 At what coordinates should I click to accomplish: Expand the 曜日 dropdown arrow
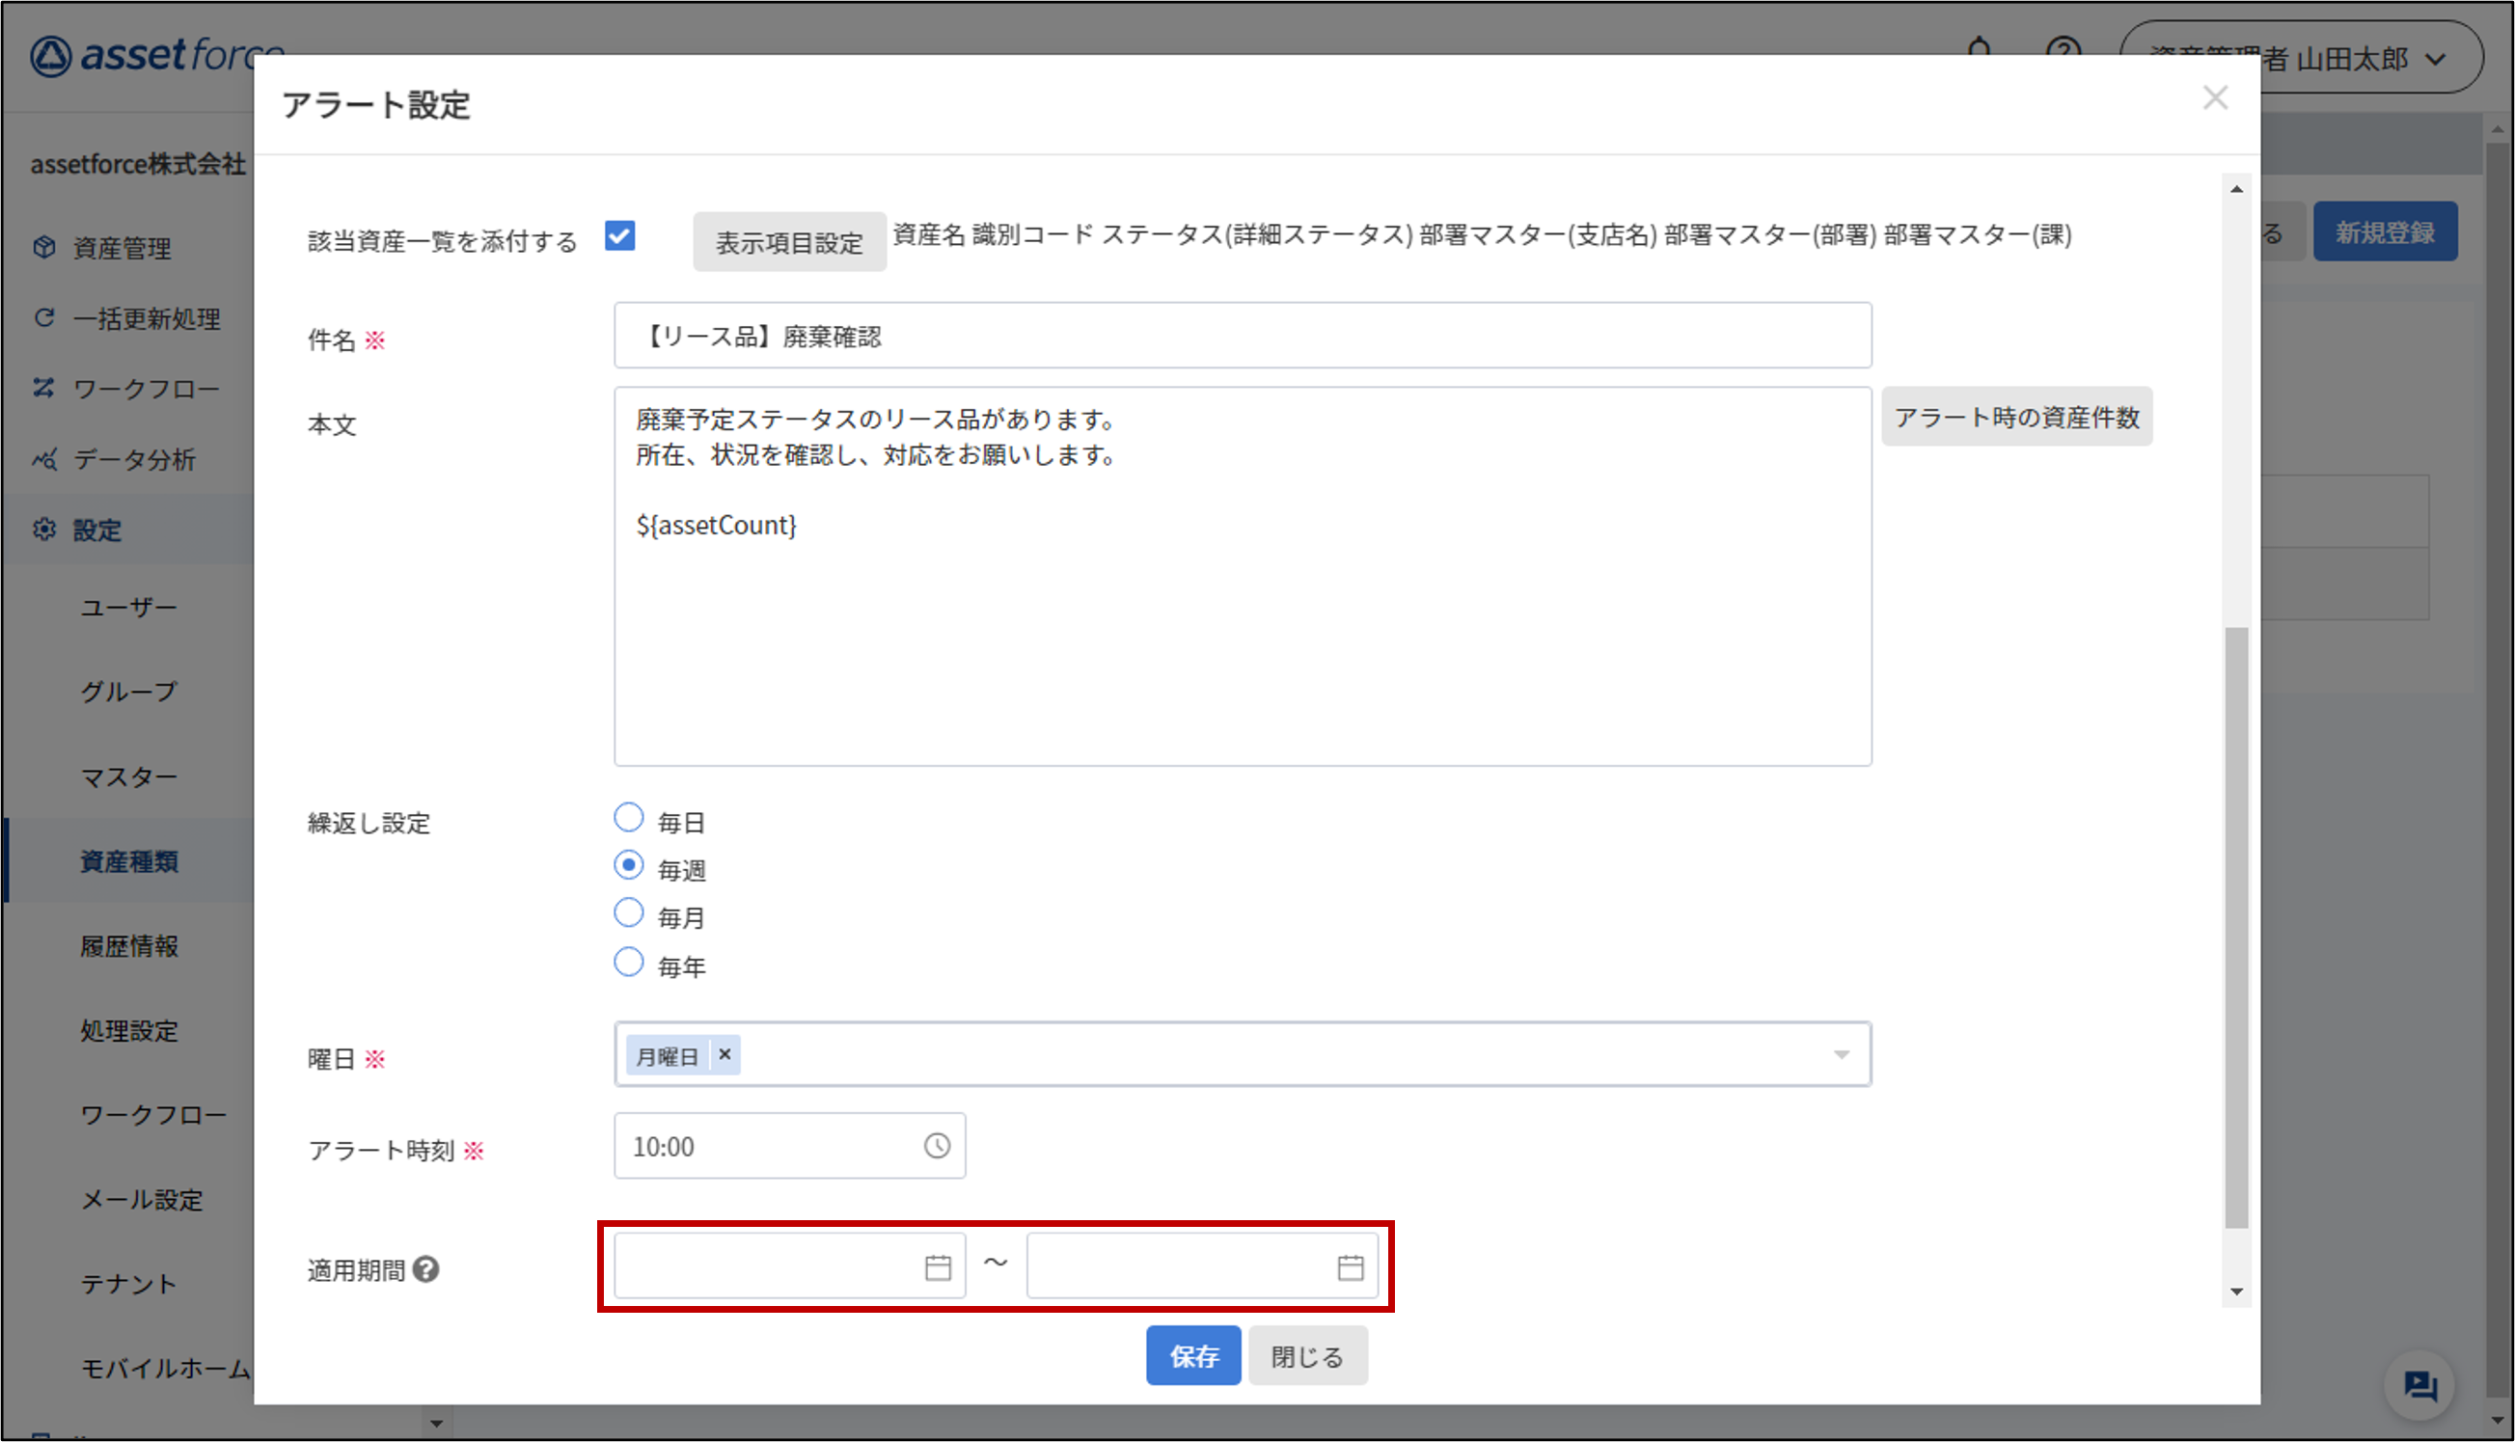(x=1842, y=1055)
